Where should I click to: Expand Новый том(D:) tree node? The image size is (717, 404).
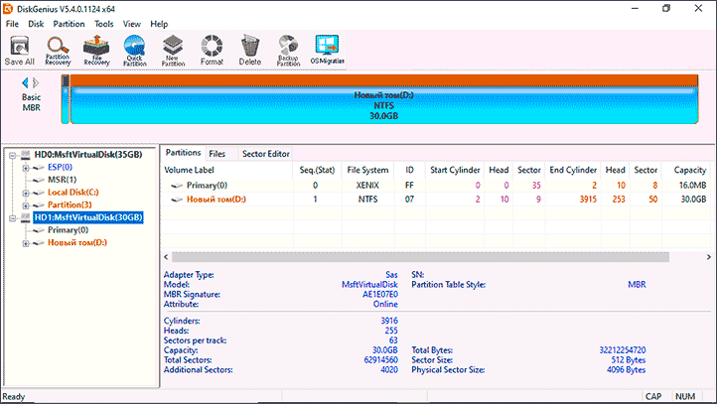point(26,243)
